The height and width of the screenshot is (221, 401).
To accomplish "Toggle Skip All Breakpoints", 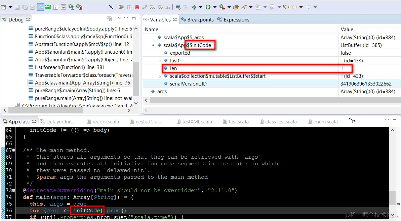I will coord(111,7).
